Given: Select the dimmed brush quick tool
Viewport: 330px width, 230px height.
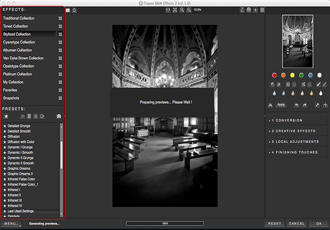Looking at the screenshot, I should click(324, 85).
